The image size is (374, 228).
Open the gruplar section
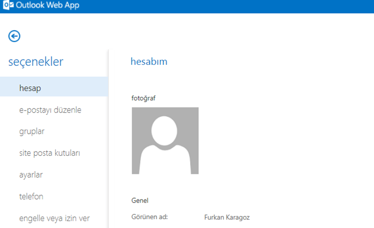click(x=32, y=131)
